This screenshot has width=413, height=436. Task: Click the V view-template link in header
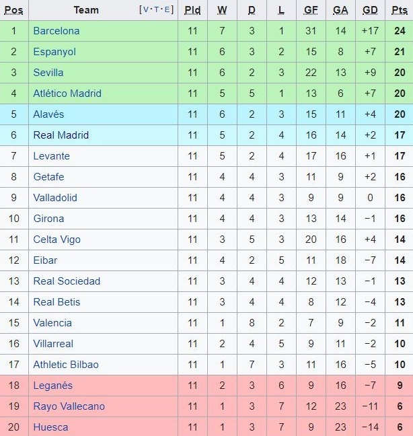click(x=145, y=10)
